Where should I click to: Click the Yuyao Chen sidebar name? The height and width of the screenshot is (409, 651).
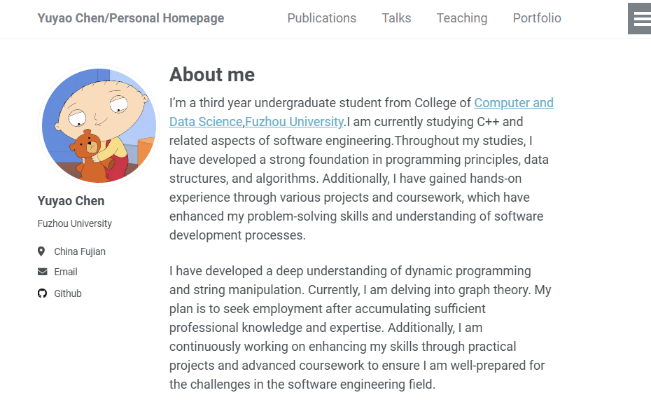[71, 201]
